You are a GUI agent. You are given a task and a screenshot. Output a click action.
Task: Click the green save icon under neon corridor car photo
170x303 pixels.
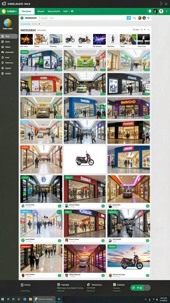148,206
